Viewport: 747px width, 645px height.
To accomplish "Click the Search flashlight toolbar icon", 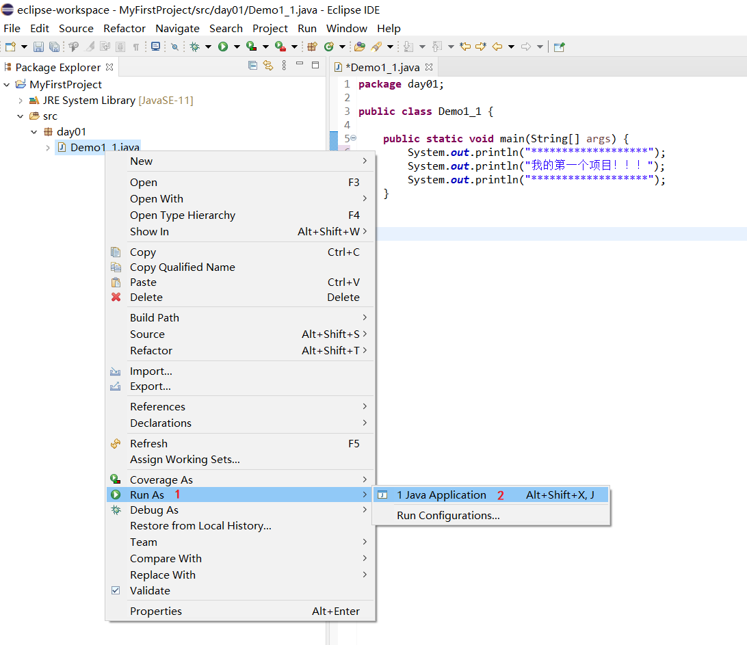I will click(376, 47).
